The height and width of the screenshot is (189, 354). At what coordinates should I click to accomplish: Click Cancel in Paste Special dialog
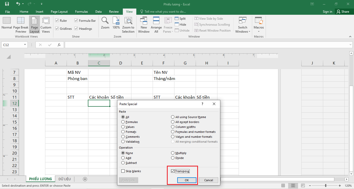point(209,180)
